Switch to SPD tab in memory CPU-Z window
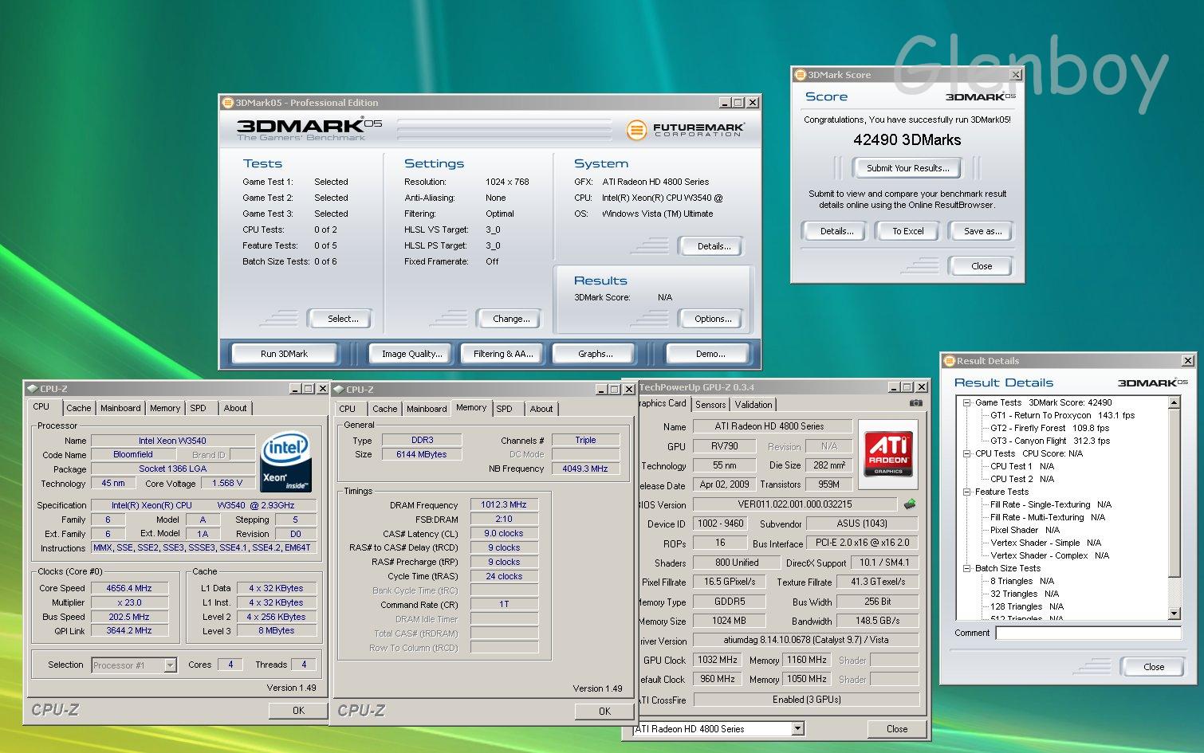 (x=505, y=409)
